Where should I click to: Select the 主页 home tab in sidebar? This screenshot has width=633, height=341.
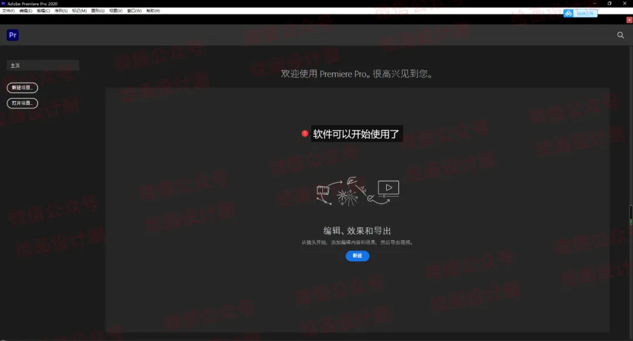click(43, 66)
